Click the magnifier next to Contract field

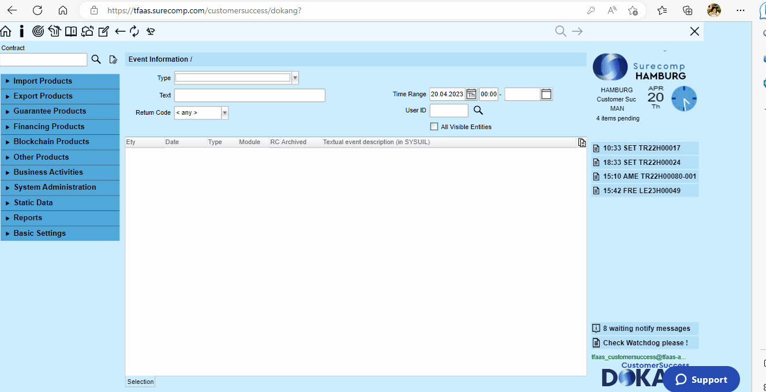tap(96, 59)
